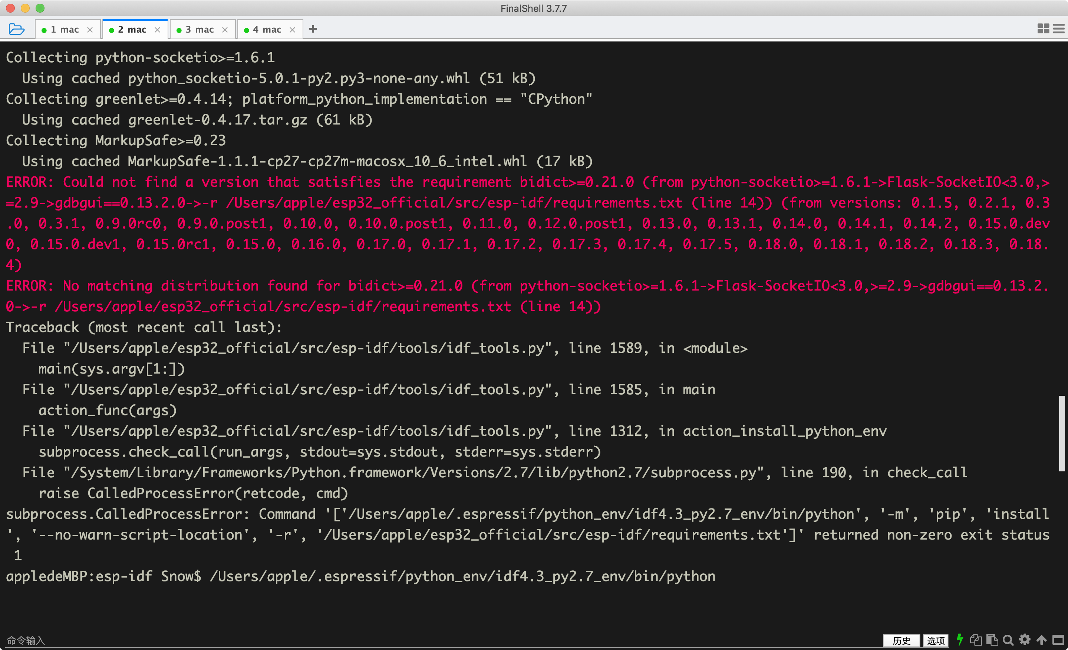This screenshot has height=650, width=1068.
Task: Click the 'action_func(args)' line
Action: pos(108,410)
